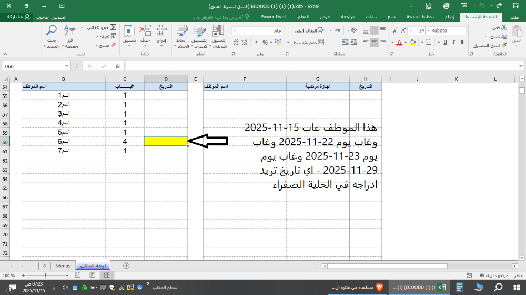Toggle italic formatting
The width and height of the screenshot is (526, 295).
click(452, 42)
